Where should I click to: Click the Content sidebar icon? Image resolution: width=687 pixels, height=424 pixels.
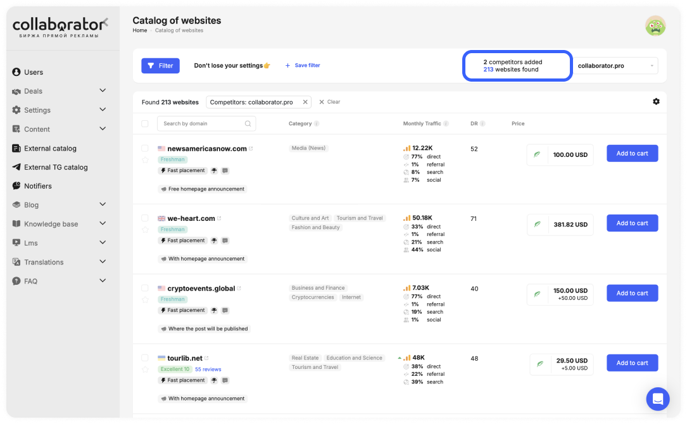(16, 128)
